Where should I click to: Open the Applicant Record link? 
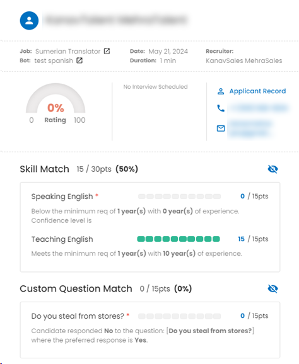(257, 91)
